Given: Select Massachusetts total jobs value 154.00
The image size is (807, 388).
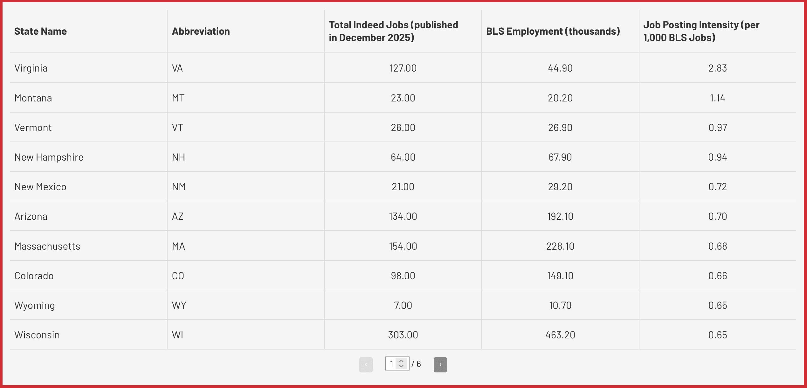Looking at the screenshot, I should point(403,246).
